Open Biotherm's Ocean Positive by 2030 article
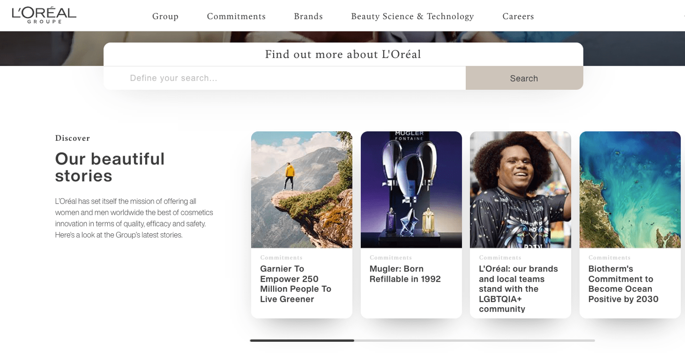Viewport: 685px width, 360px height. point(623,284)
